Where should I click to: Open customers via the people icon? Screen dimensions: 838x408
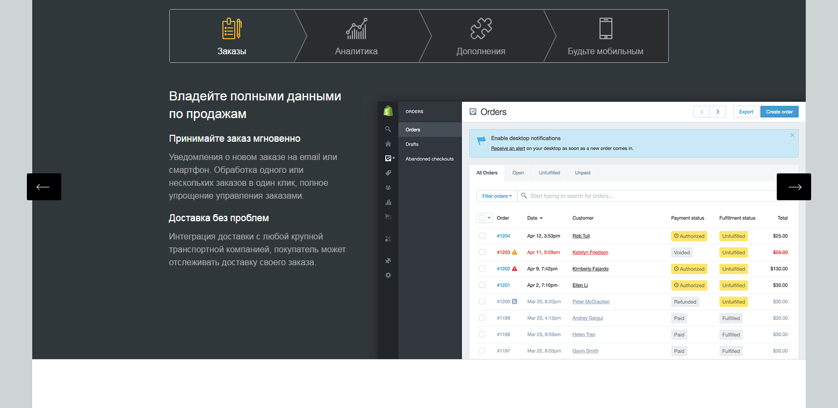point(388,187)
